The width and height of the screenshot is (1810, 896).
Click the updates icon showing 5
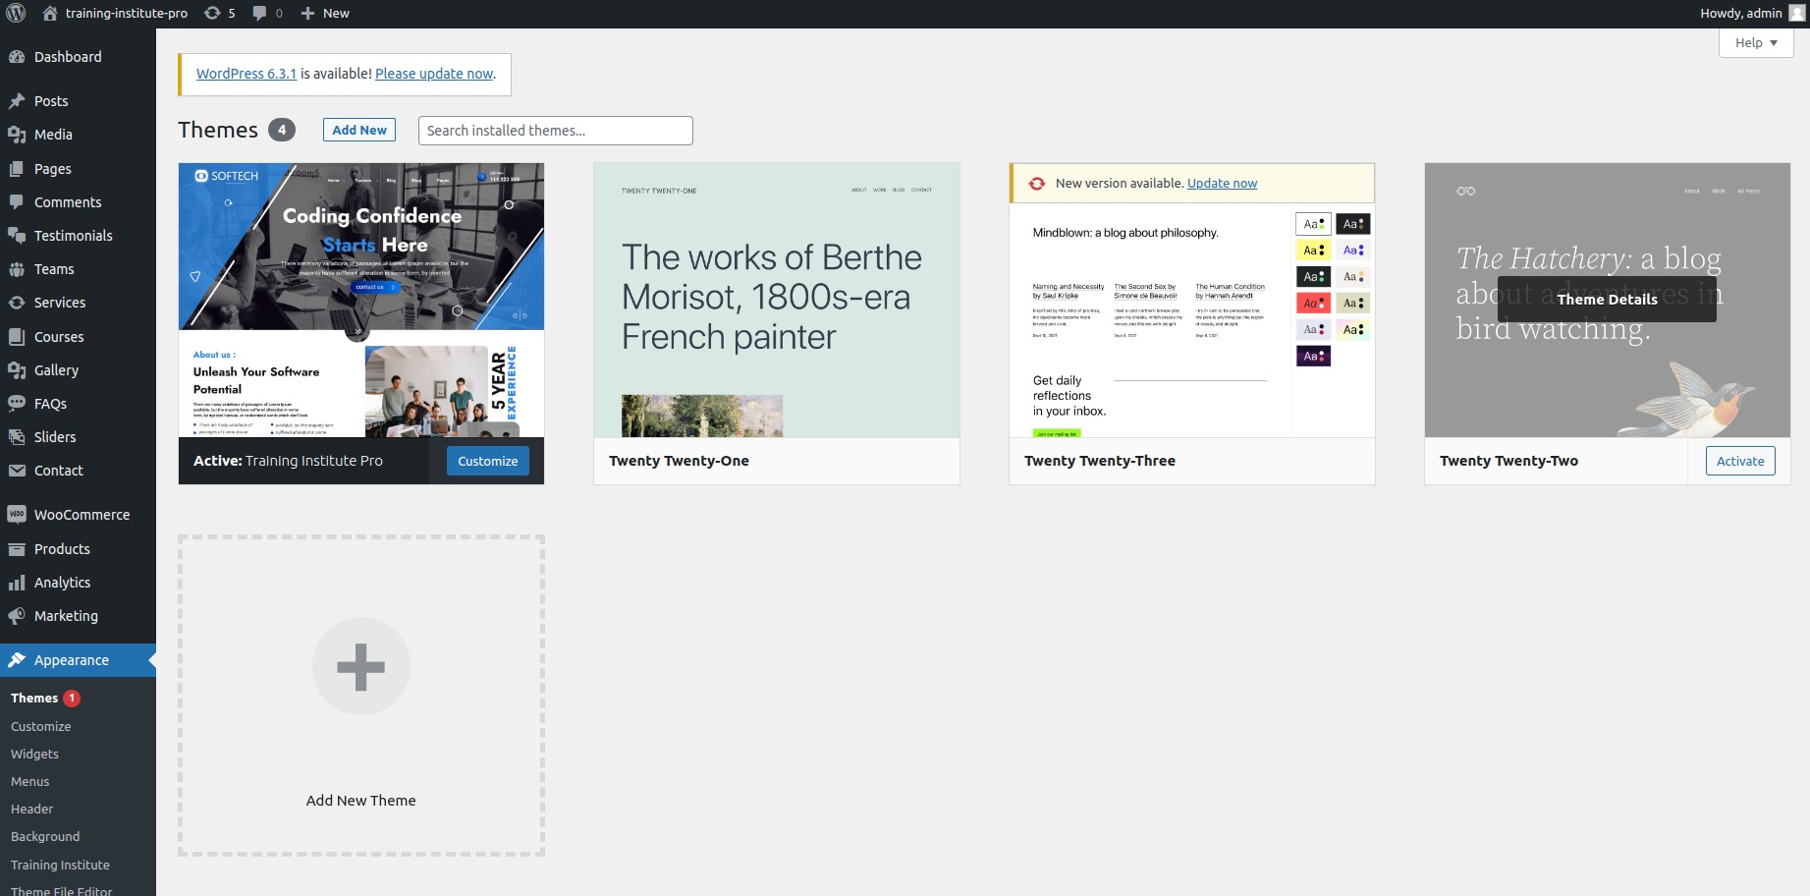212,13
